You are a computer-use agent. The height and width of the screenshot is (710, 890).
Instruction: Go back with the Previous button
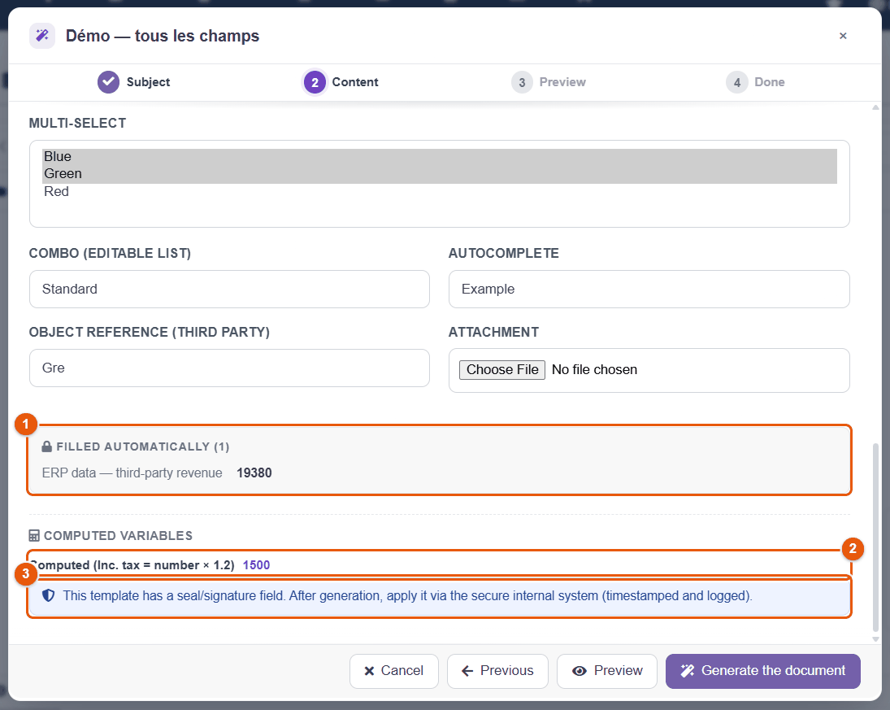coord(497,671)
